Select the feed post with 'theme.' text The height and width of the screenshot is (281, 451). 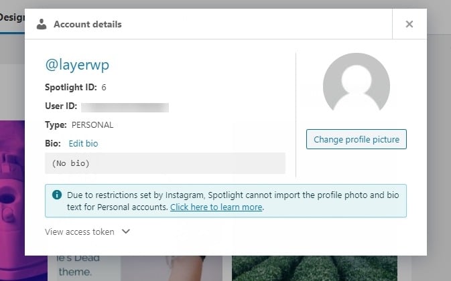pyautogui.click(x=135, y=268)
